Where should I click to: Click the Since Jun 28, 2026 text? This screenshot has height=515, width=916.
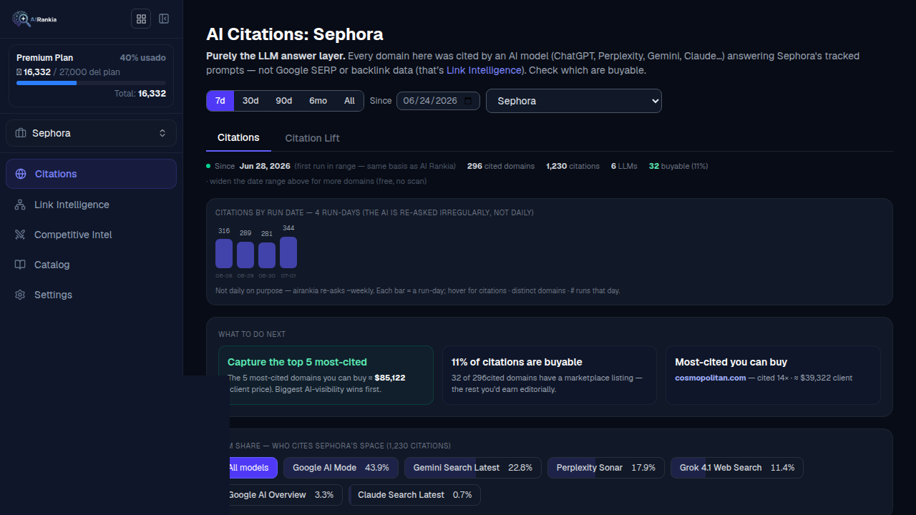[x=253, y=166]
